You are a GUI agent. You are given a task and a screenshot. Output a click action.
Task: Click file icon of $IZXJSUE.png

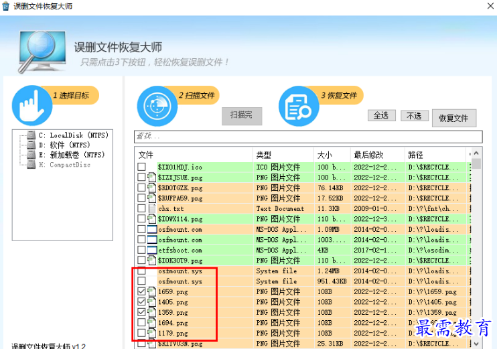(x=152, y=178)
